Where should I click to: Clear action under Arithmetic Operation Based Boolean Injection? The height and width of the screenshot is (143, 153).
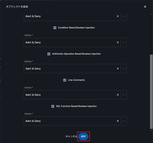pyautogui.click(x=118, y=69)
